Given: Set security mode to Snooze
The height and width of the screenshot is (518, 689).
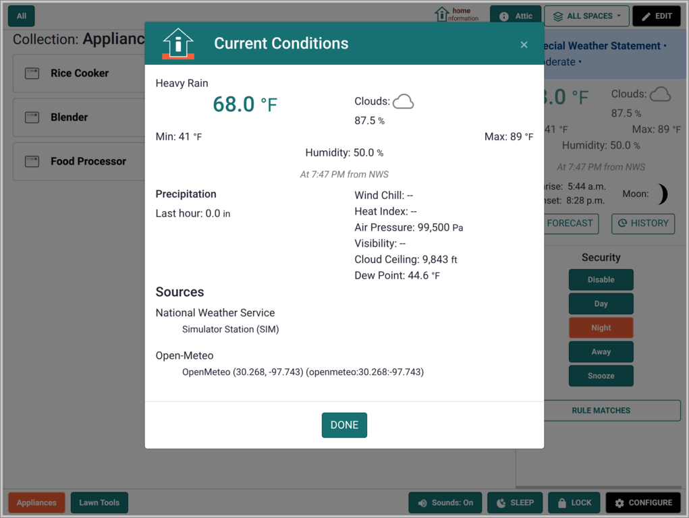Looking at the screenshot, I should click(601, 376).
